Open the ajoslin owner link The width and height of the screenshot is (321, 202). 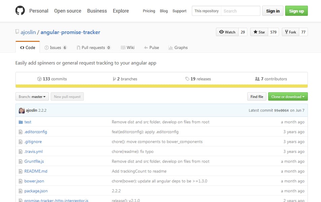point(28,32)
